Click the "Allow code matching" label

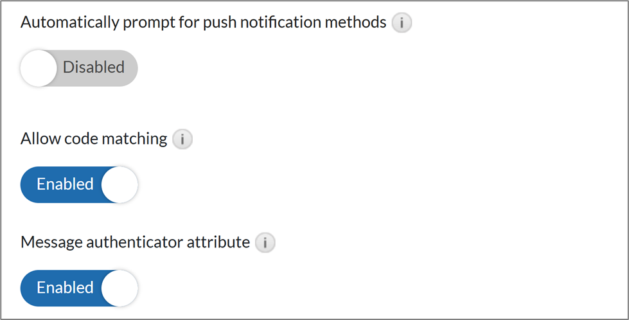point(94,139)
